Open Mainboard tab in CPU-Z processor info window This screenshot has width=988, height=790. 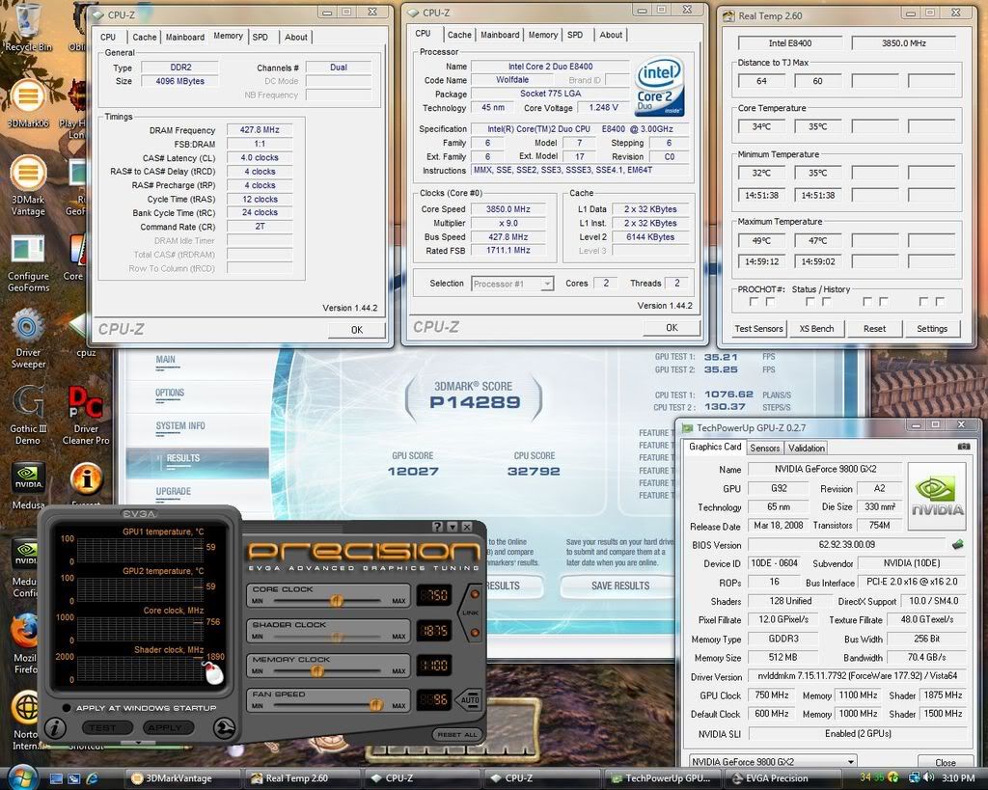[500, 36]
